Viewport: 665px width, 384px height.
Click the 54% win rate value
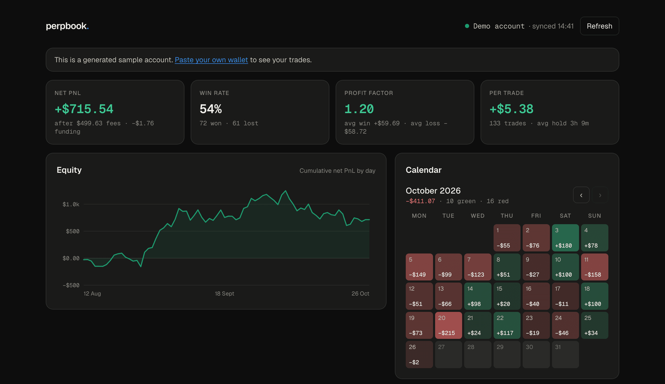click(211, 109)
